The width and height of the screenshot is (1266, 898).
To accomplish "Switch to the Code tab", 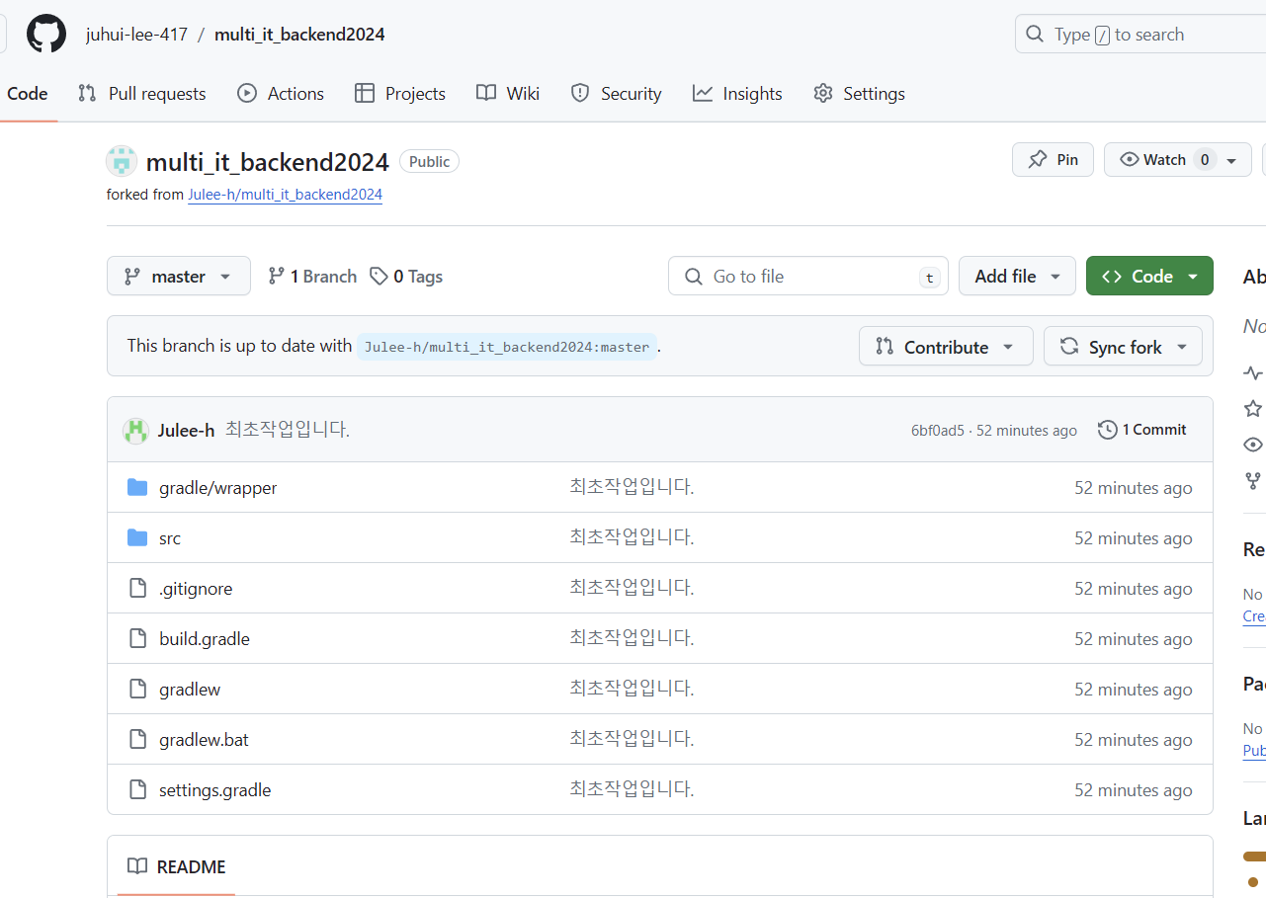I will coord(28,94).
